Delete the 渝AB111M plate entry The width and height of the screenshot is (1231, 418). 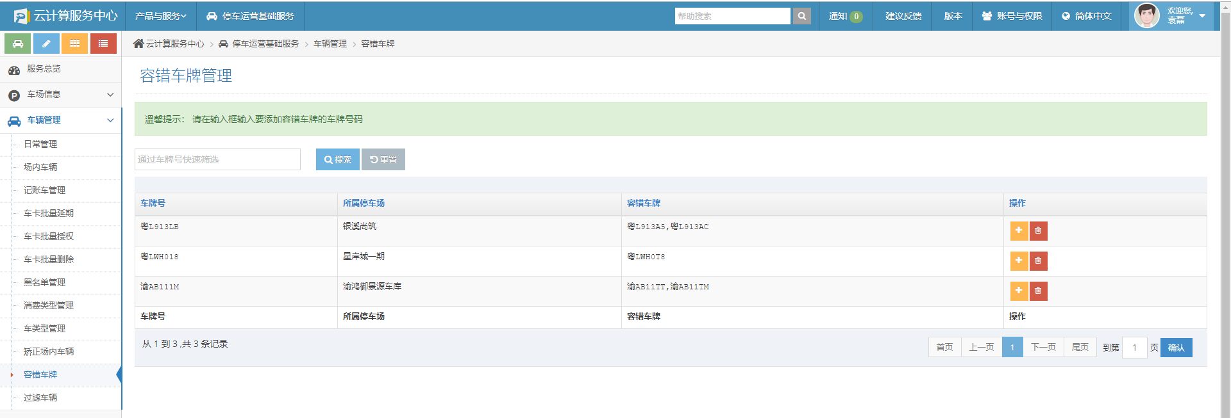(x=1038, y=291)
